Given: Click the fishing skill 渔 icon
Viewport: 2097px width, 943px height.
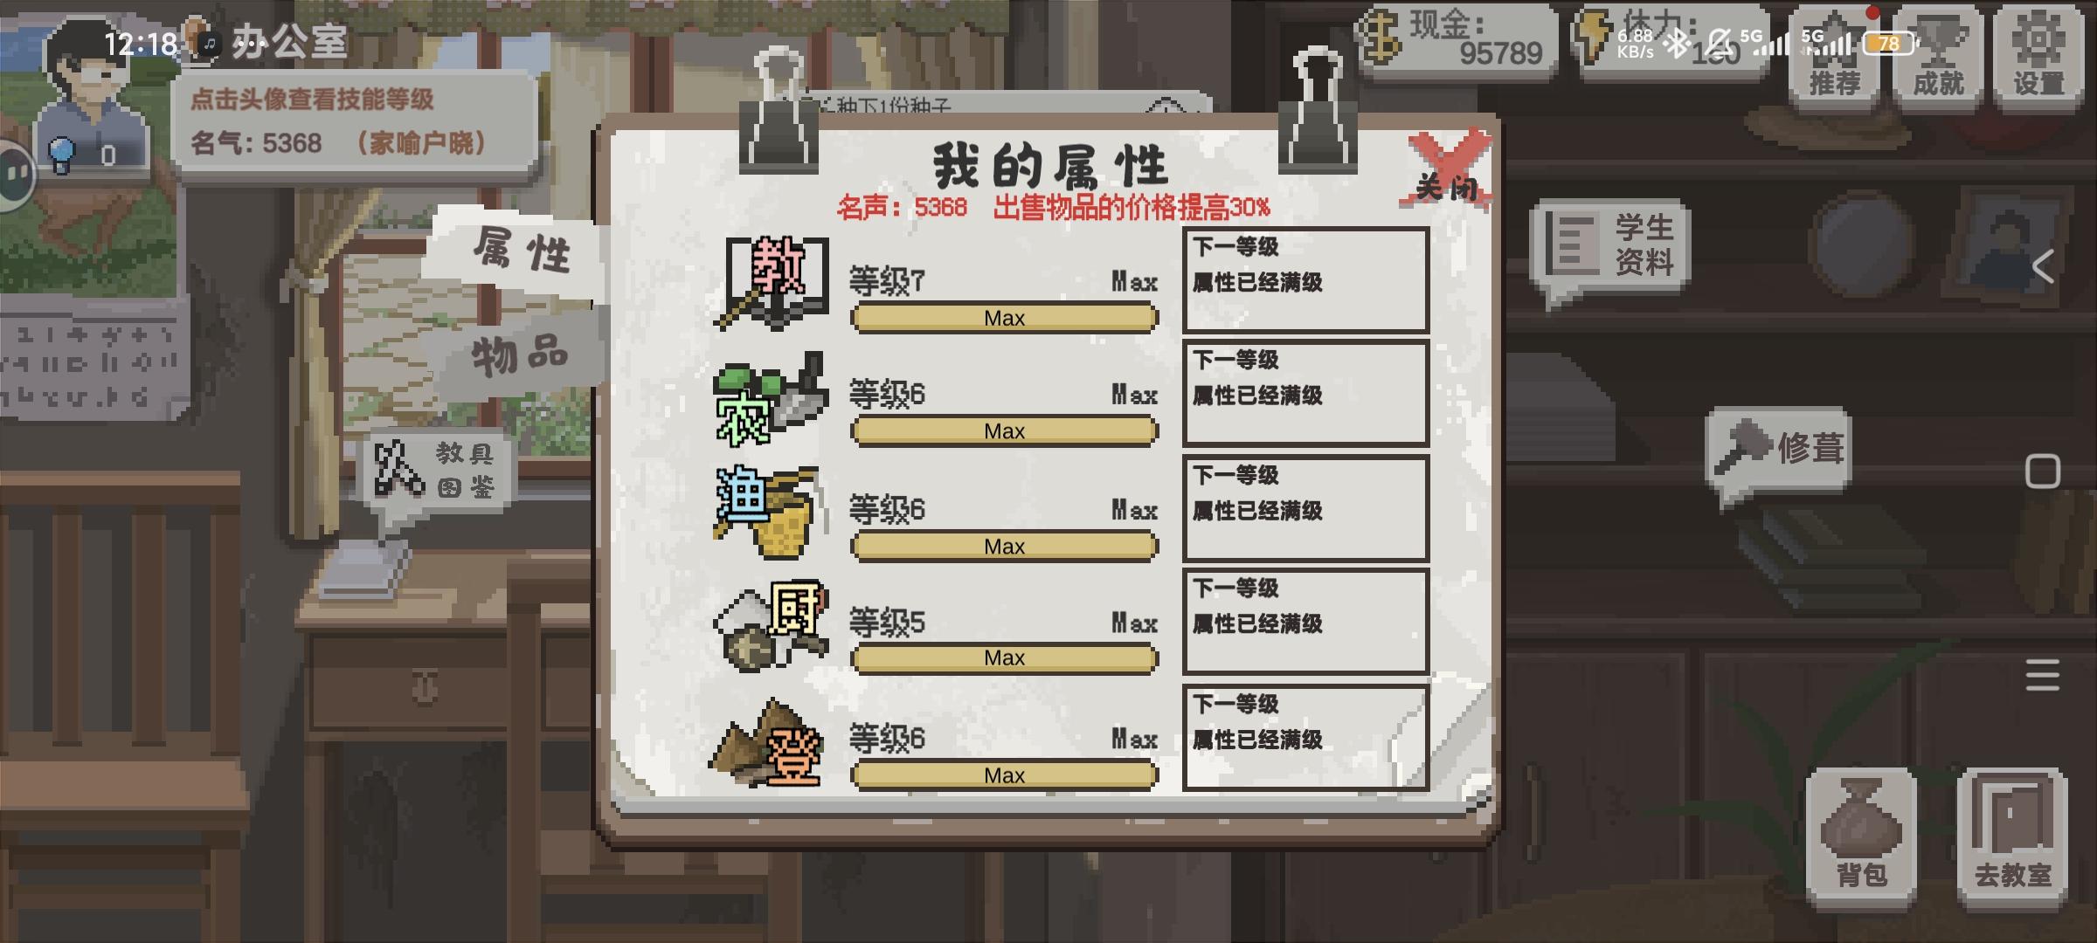Looking at the screenshot, I should point(770,513).
